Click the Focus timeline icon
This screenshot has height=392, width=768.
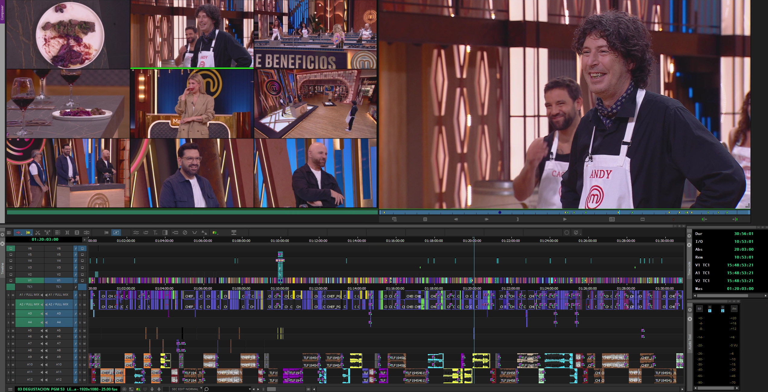point(234,233)
